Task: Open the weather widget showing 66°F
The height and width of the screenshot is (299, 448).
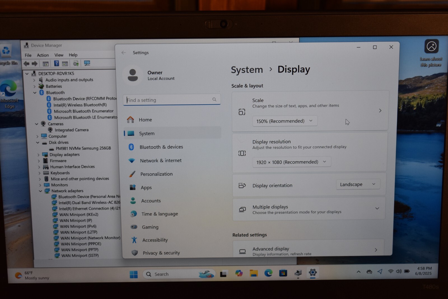Action: 32,275
